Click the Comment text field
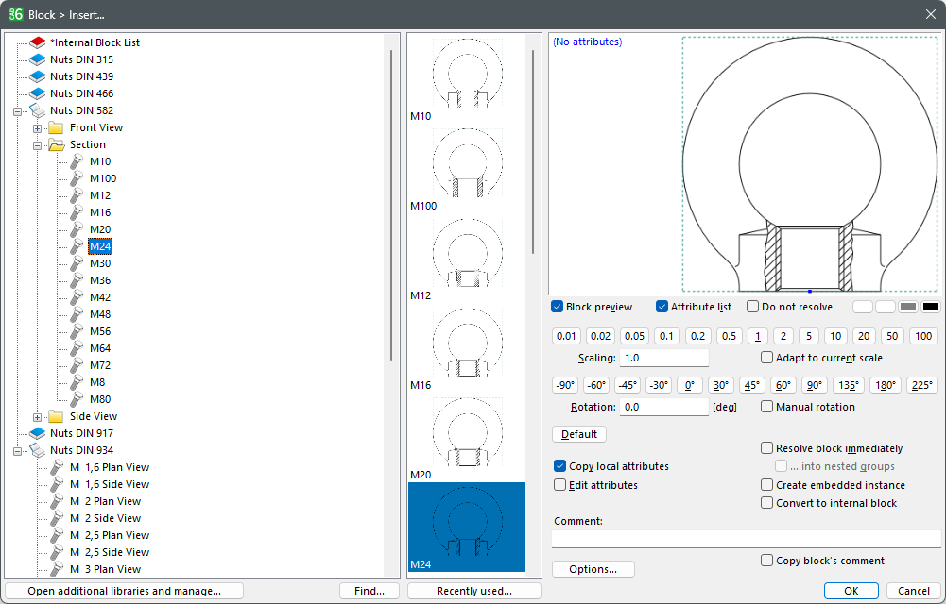This screenshot has height=604, width=946. point(747,539)
